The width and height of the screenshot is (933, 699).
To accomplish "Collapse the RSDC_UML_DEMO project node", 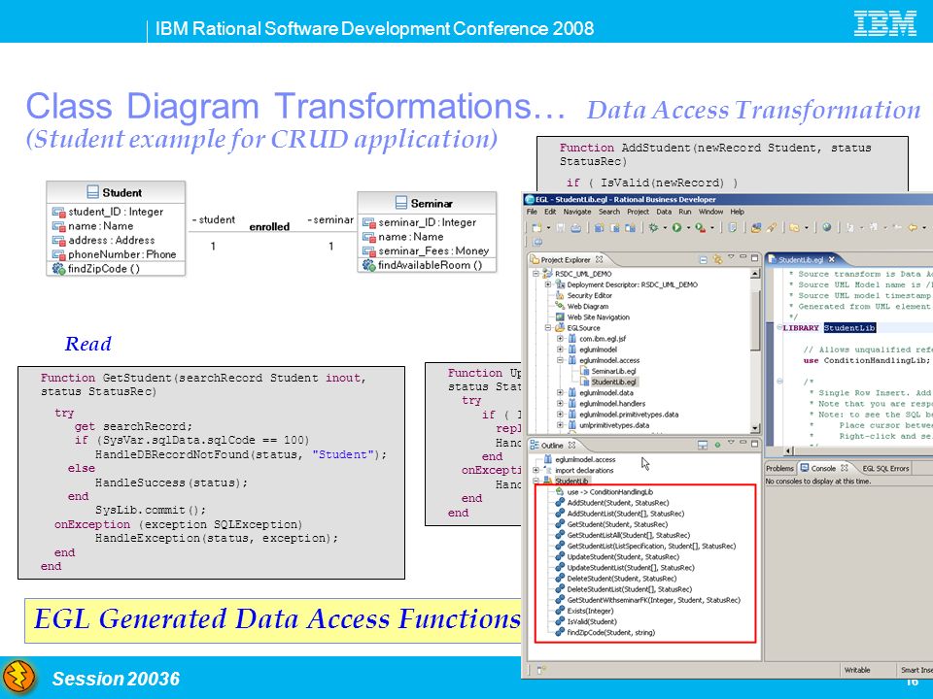I will [536, 274].
